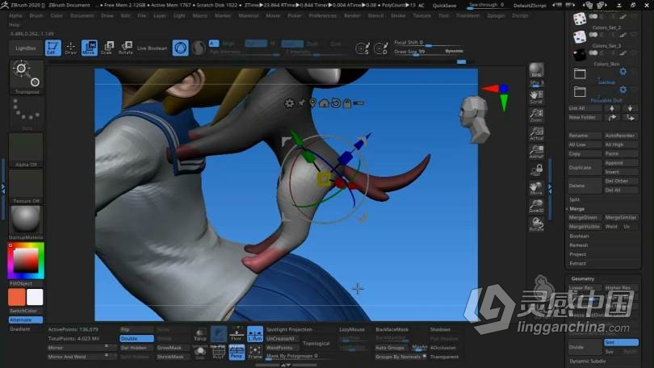
Task: Click the gizmo reset orientation icon
Action: click(335, 103)
